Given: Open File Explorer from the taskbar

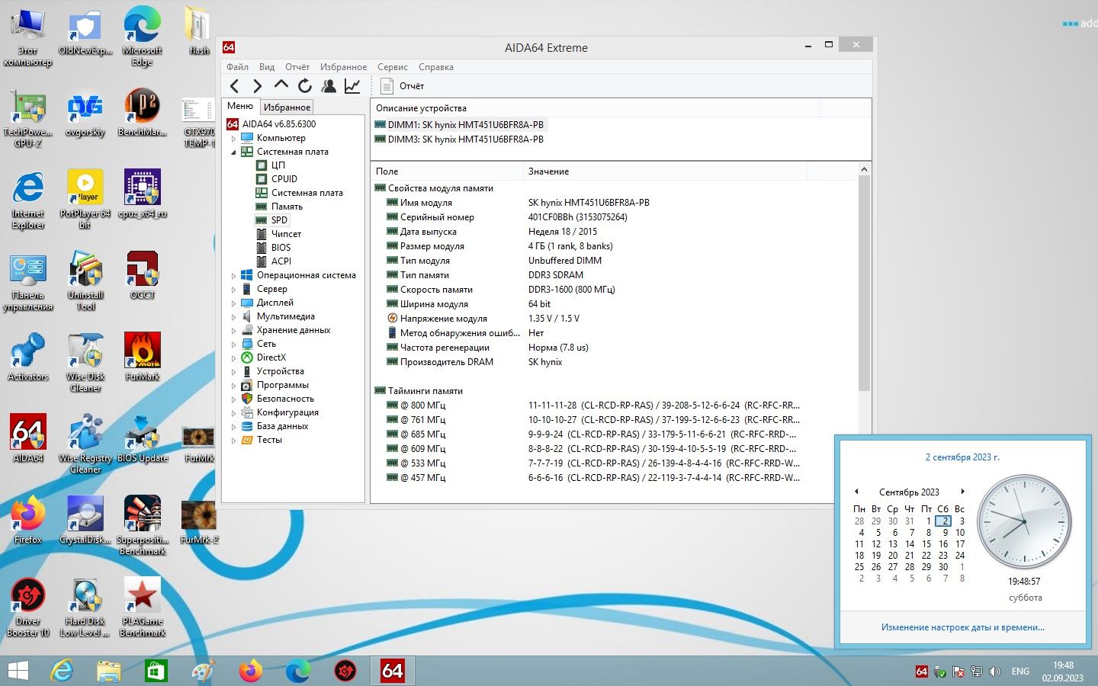Looking at the screenshot, I should (x=109, y=671).
